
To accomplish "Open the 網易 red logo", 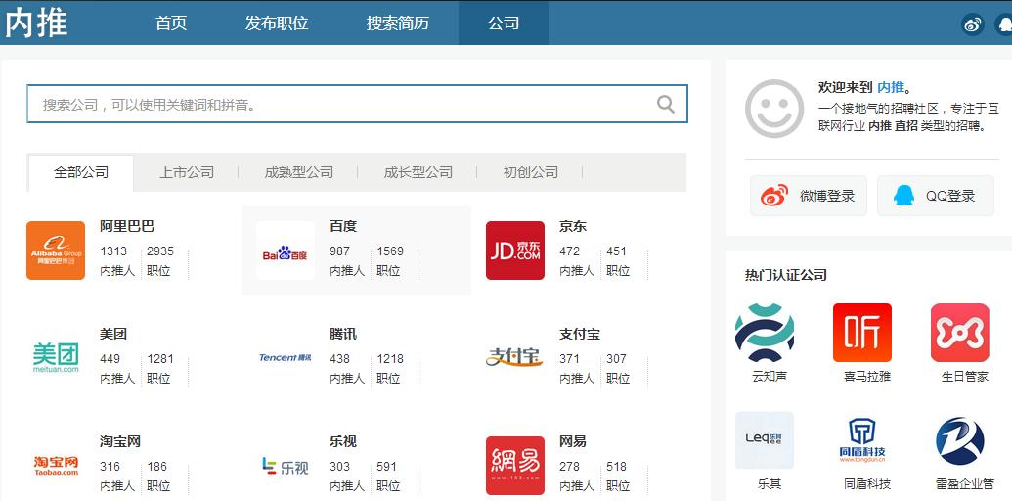I will (x=515, y=466).
